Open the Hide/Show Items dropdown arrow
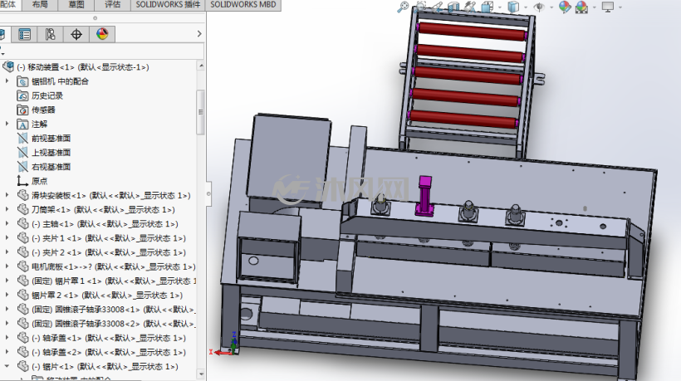 [551, 7]
